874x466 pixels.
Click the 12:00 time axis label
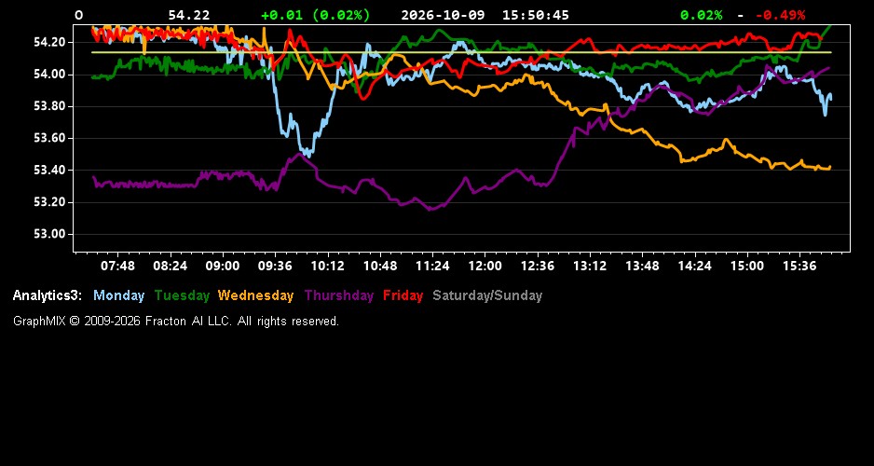485,266
